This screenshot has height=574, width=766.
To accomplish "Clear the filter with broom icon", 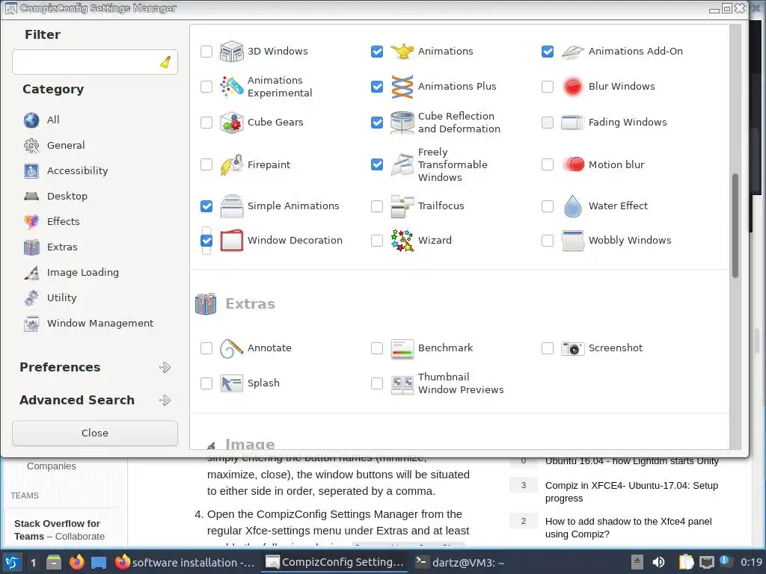I will pos(165,62).
